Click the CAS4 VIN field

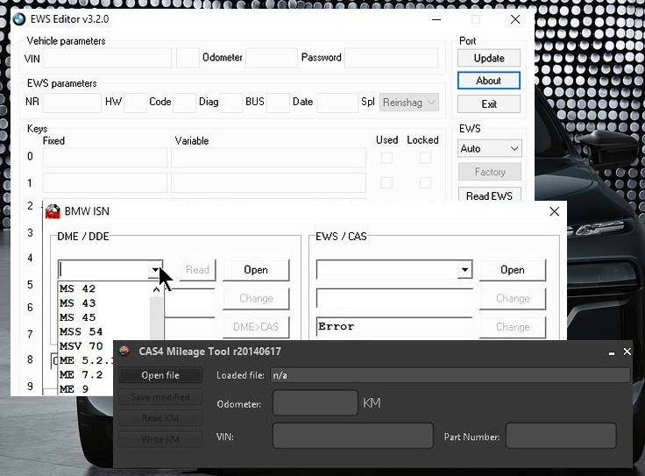point(353,436)
